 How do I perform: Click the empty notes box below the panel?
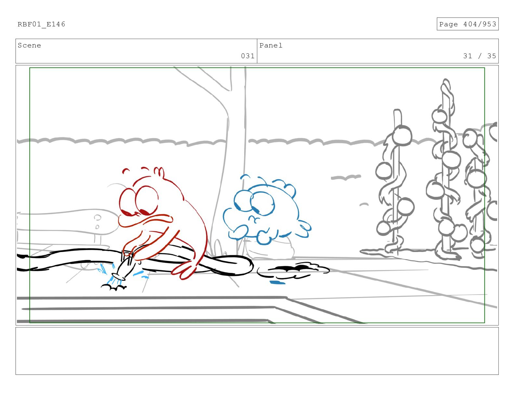click(x=257, y=351)
